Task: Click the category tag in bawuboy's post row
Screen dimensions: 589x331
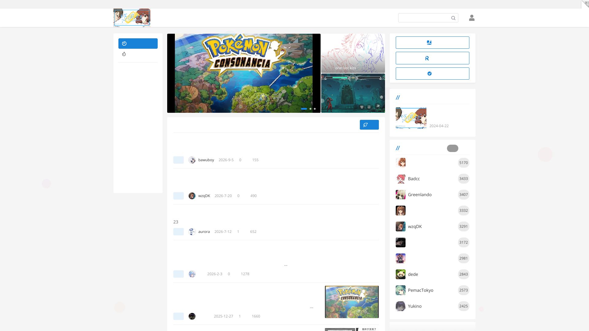Action: 179,160
